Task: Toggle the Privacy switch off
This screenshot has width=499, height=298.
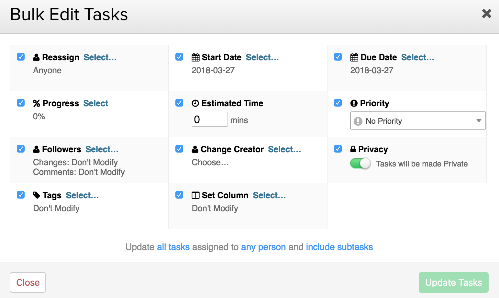Action: click(x=360, y=164)
